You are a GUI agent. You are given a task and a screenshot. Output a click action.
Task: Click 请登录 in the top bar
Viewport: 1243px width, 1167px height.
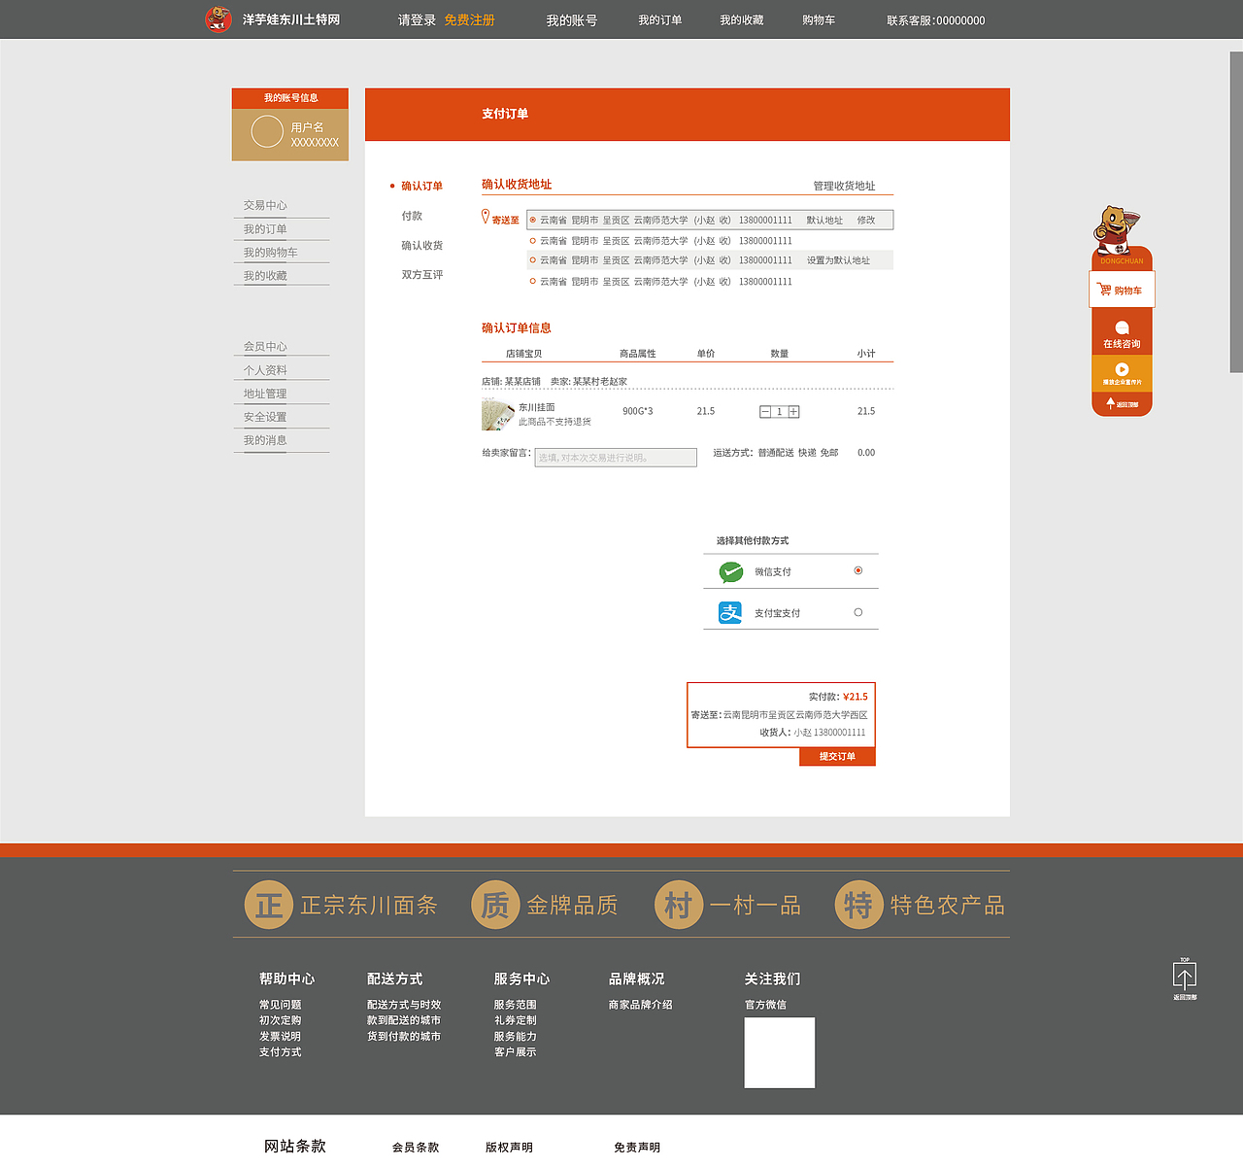pyautogui.click(x=417, y=19)
